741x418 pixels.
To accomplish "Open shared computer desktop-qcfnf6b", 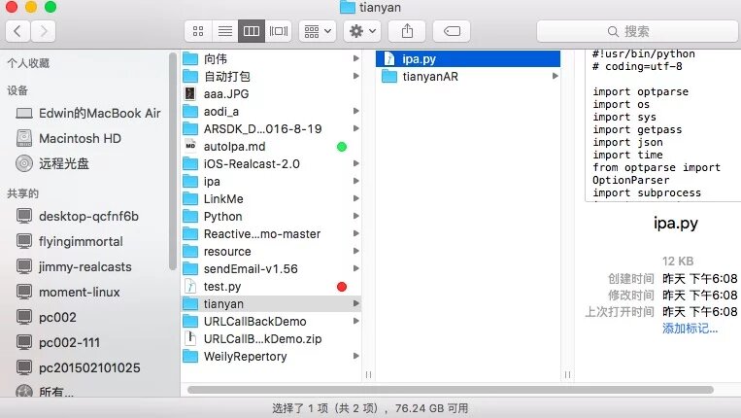I will point(78,216).
